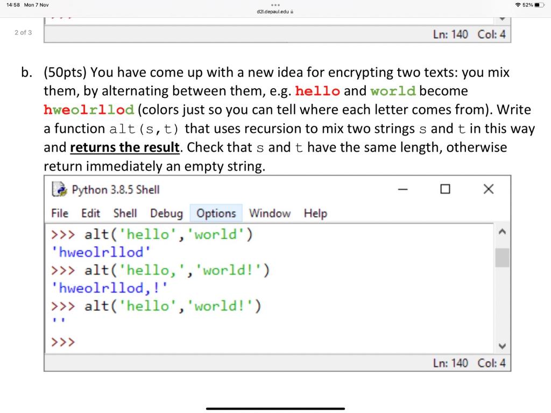The height and width of the screenshot is (413, 551).
Task: Click the colored 'hweolrllod' example word
Action: [89, 110]
